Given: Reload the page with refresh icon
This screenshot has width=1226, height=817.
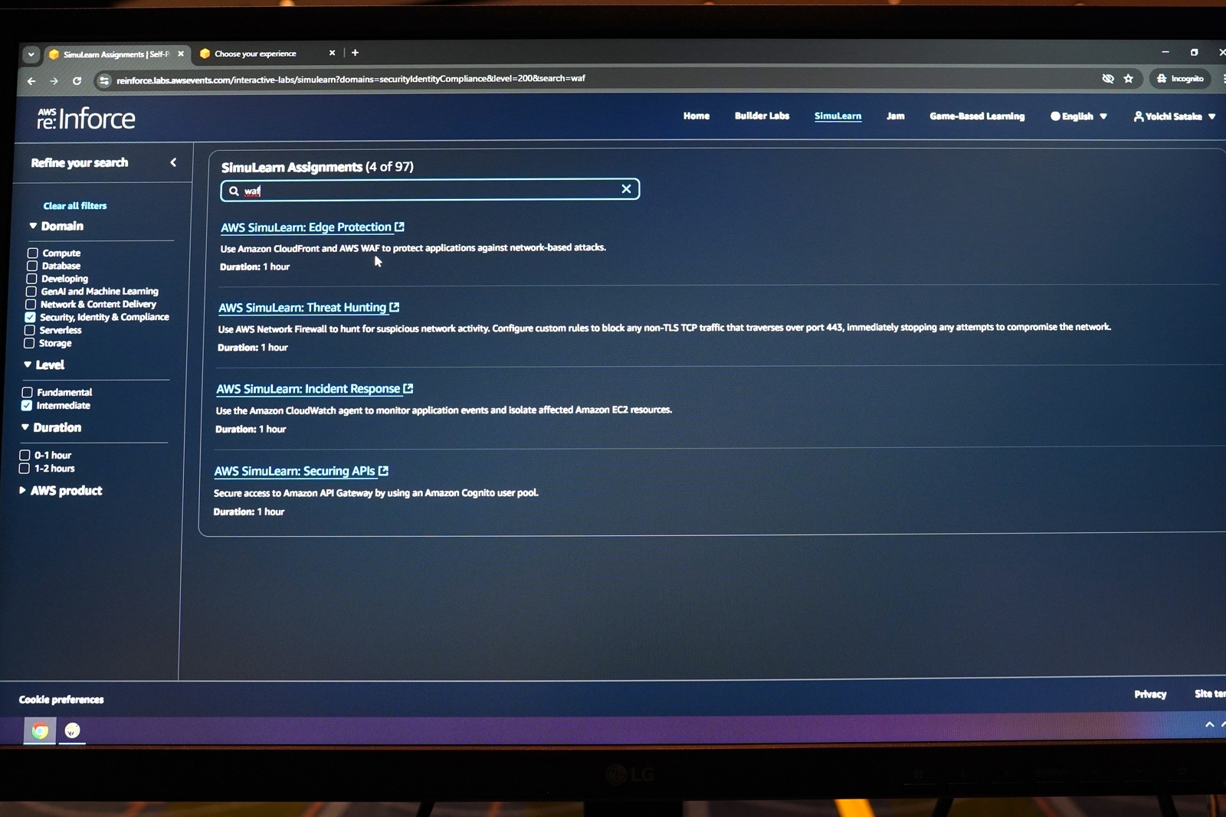Looking at the screenshot, I should pyautogui.click(x=77, y=80).
